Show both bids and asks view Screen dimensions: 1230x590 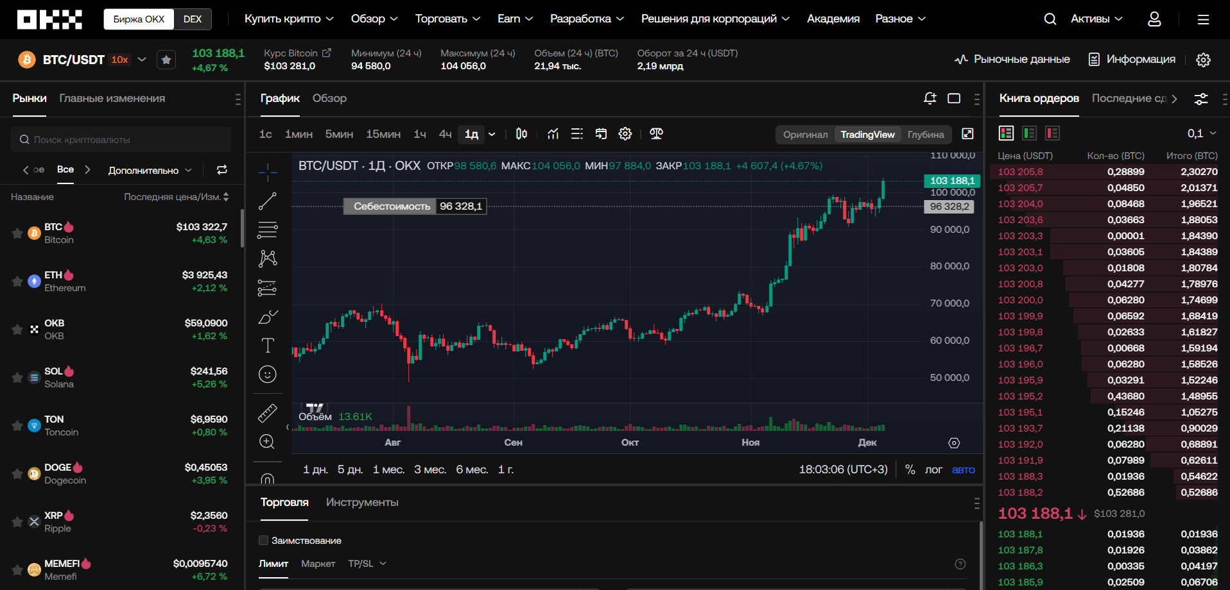(x=1007, y=133)
